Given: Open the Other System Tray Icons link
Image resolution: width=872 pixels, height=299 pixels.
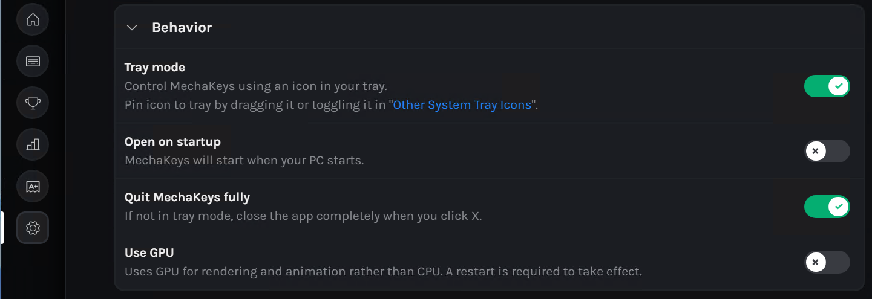Looking at the screenshot, I should (x=462, y=105).
